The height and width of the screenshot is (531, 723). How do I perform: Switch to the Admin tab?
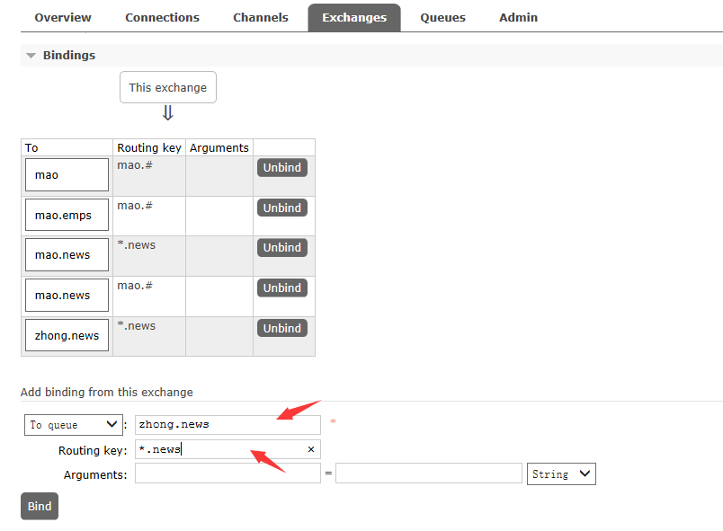pos(519,17)
